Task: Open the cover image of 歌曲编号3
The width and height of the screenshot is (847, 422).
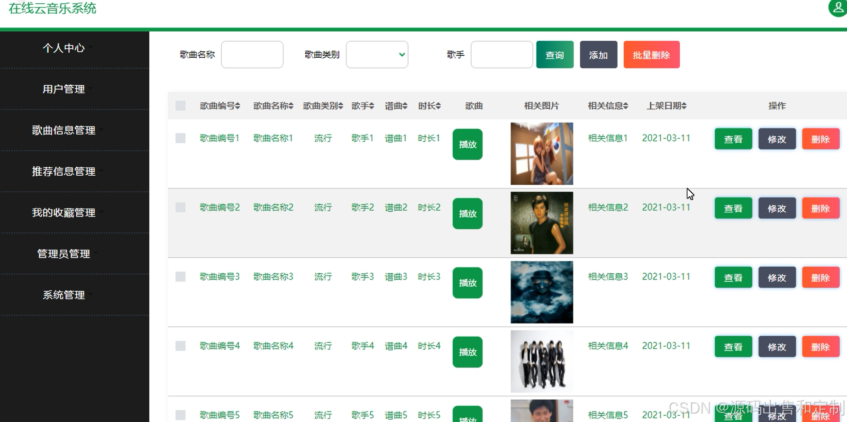Action: pos(542,292)
